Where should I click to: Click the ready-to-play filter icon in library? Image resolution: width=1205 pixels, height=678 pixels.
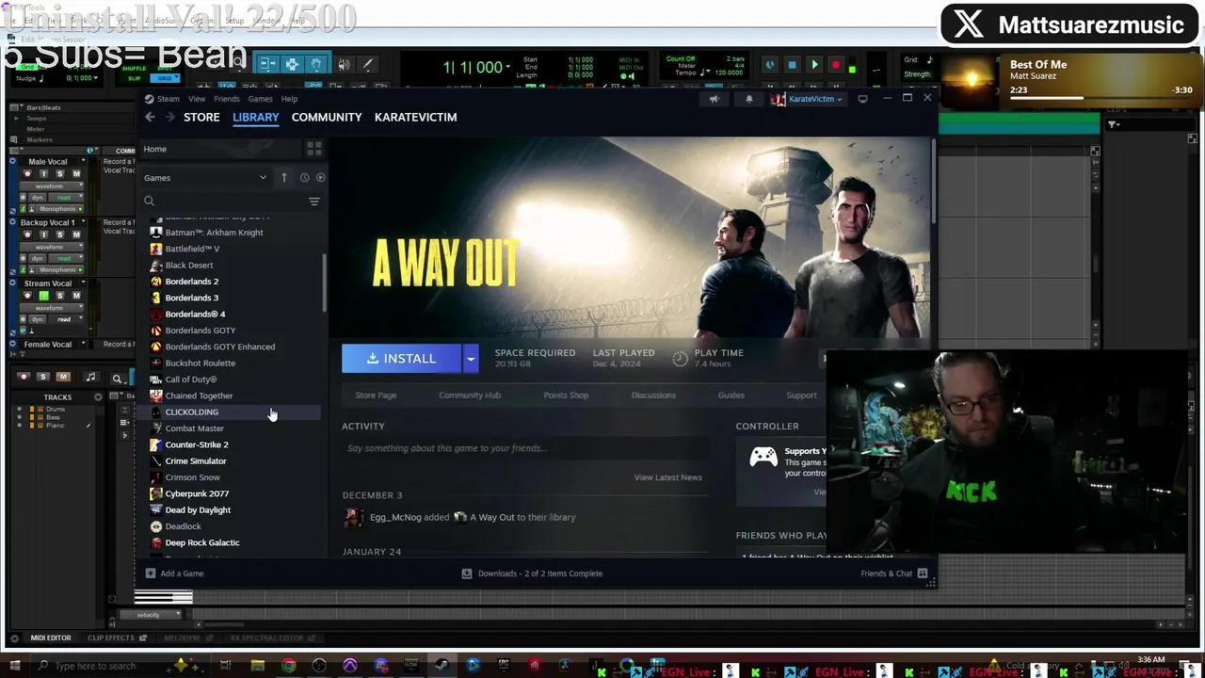(x=320, y=177)
